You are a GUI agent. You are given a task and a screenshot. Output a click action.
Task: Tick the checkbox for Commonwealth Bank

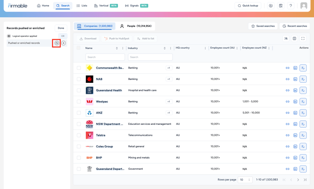pyautogui.click(x=79, y=68)
